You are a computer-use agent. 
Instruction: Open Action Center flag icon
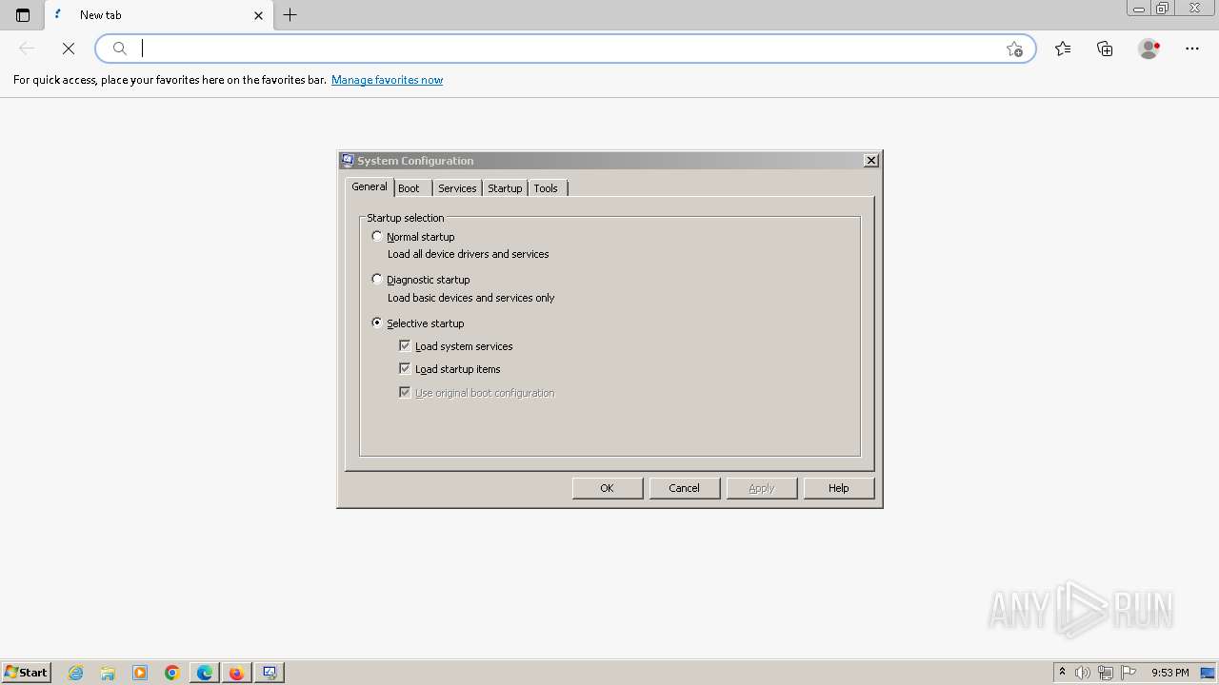coord(1129,673)
